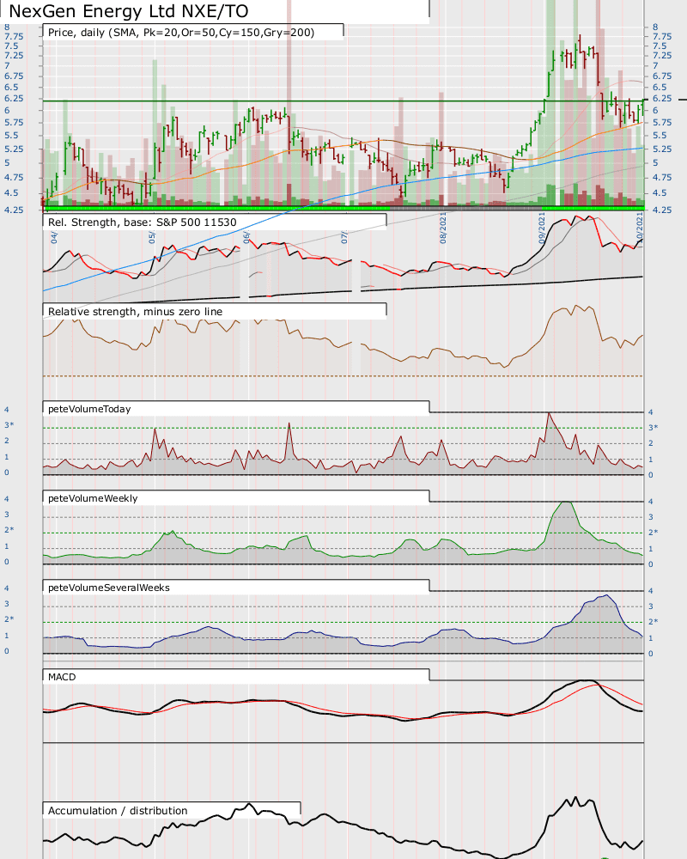Select the peteVolumeWeekly panel label
This screenshot has width=687, height=859.
tap(93, 498)
